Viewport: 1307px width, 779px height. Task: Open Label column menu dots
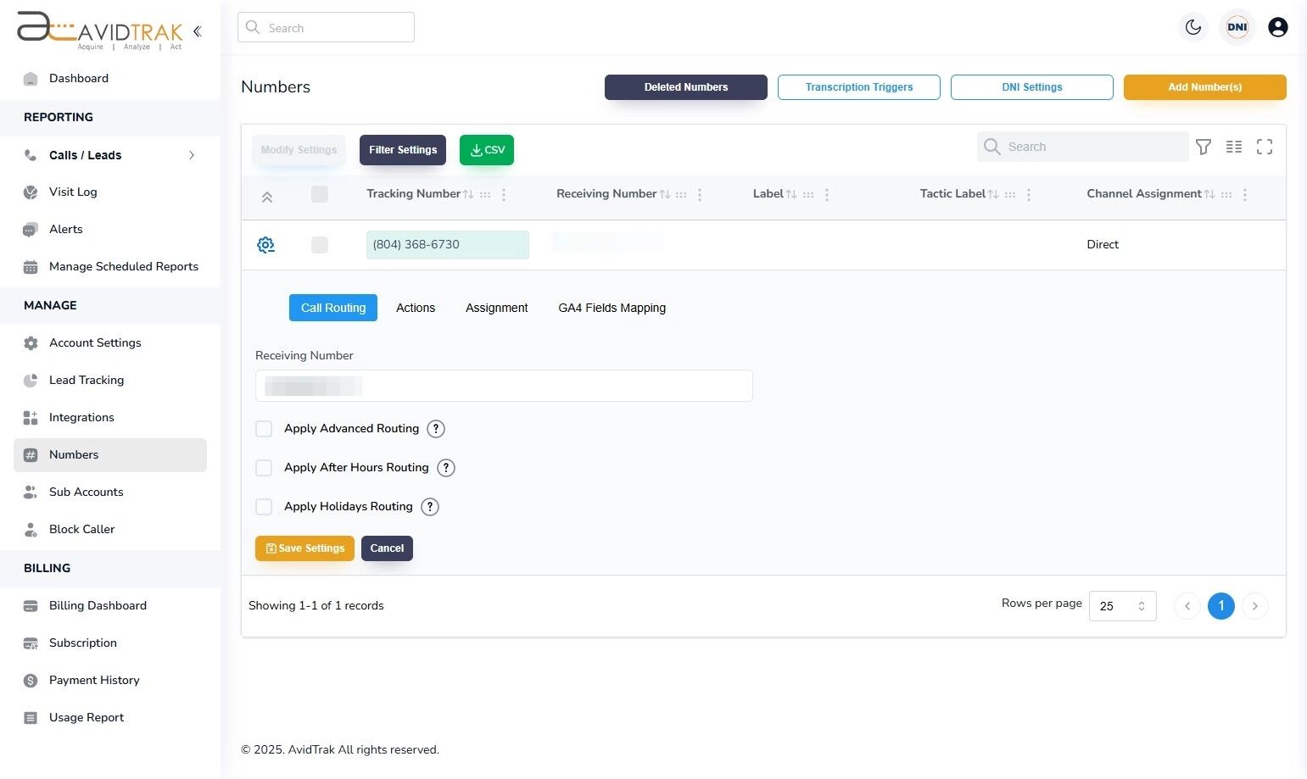tap(827, 195)
